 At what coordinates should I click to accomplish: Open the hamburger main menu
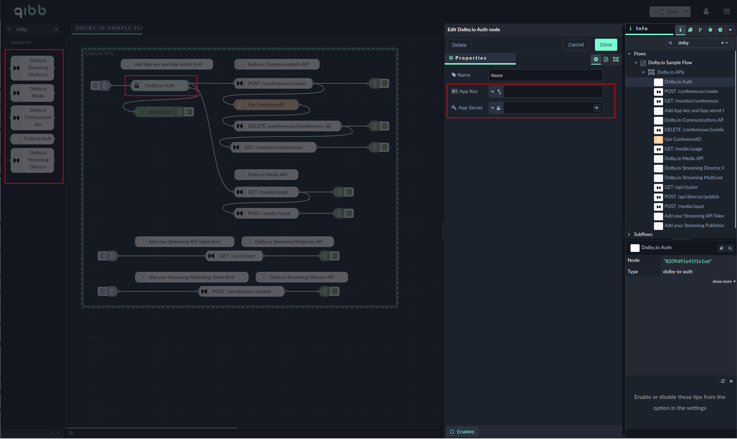pos(726,11)
